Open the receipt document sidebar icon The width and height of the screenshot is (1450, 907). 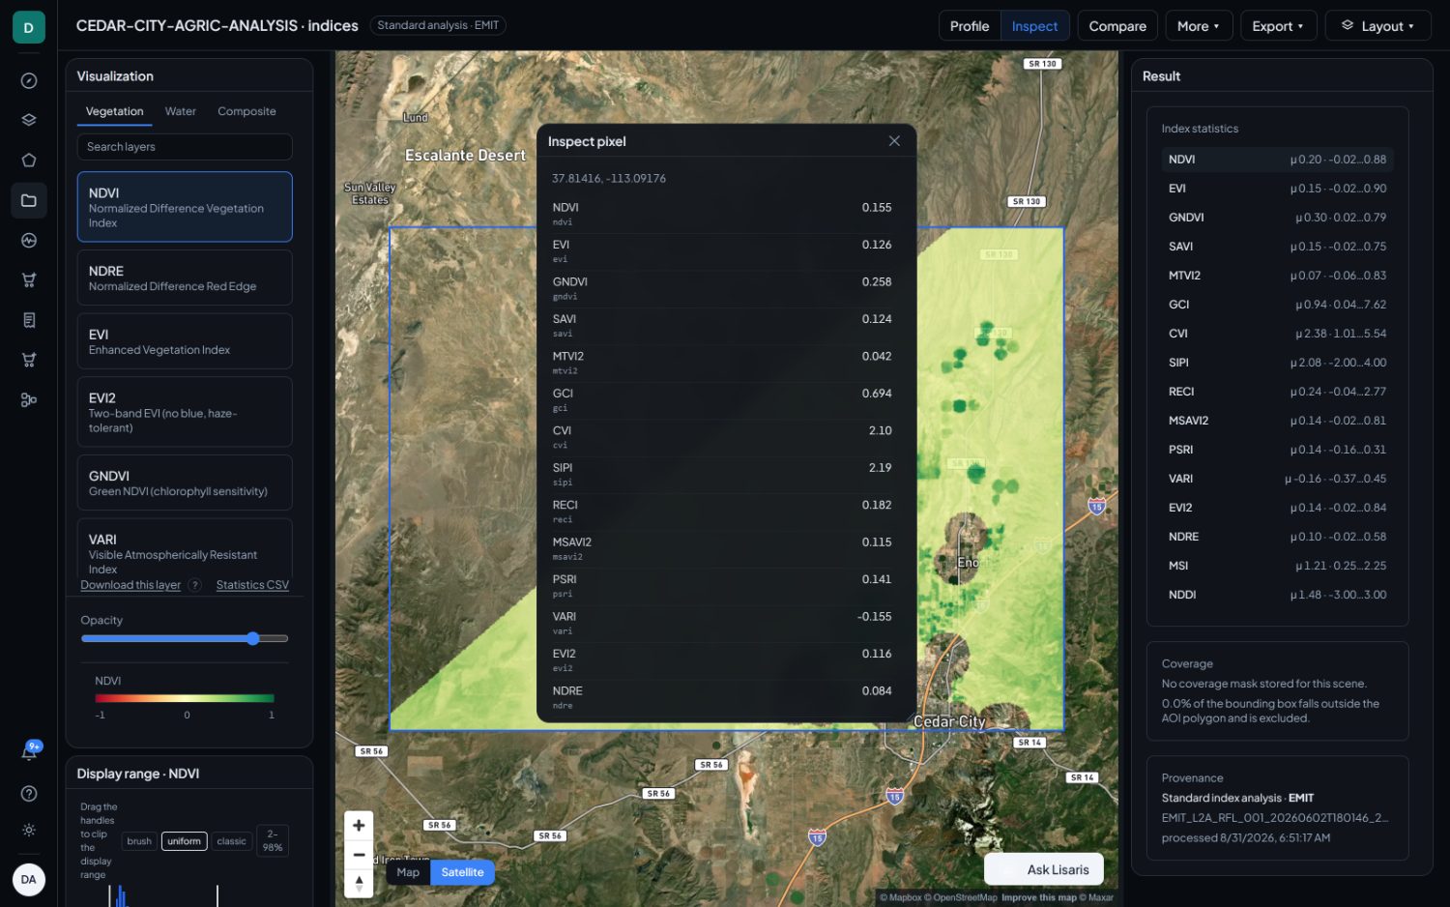[29, 320]
